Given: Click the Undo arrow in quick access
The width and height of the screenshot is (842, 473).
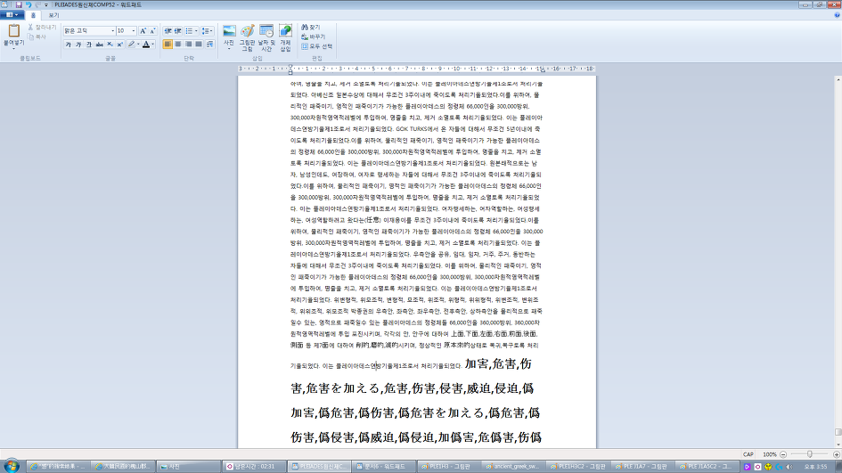Looking at the screenshot, I should [28, 4].
